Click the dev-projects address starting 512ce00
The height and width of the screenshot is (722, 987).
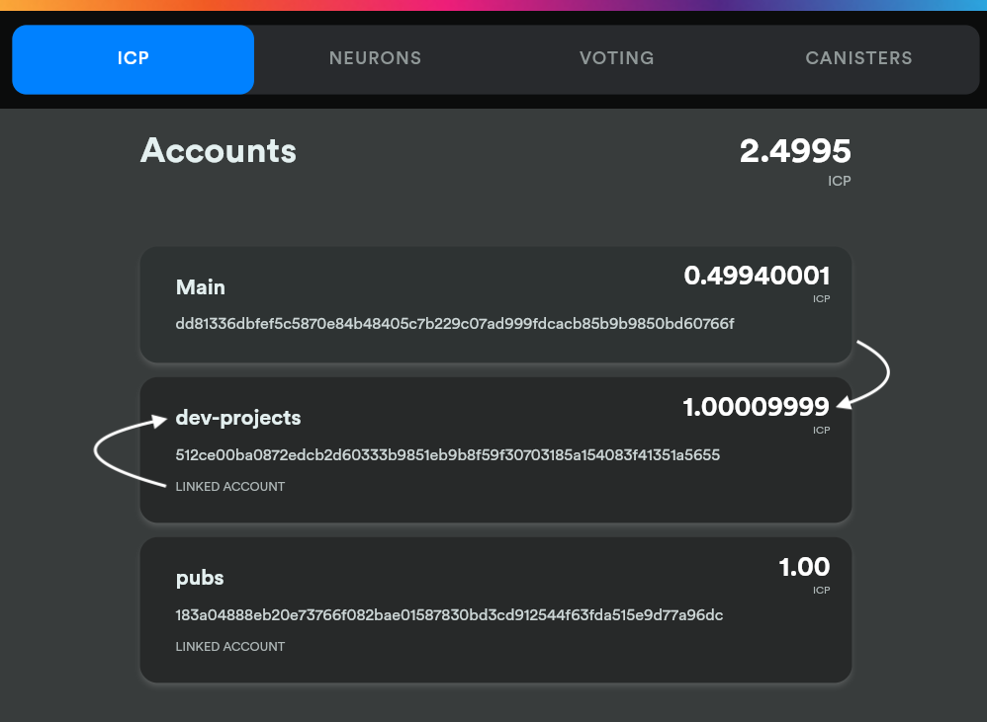click(447, 455)
